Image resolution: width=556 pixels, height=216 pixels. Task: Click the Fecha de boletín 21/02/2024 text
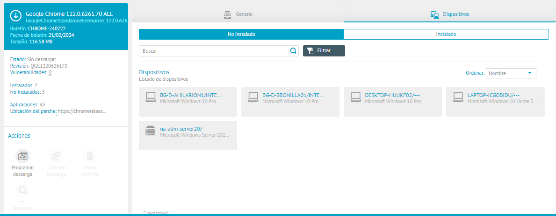click(x=42, y=35)
